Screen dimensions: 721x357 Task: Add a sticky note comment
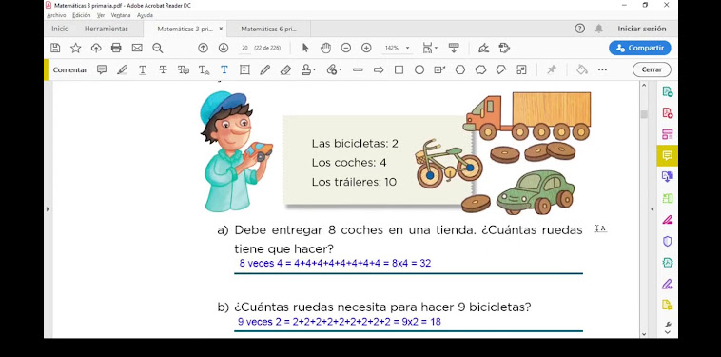[x=102, y=69]
